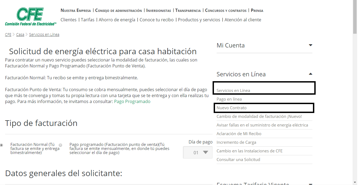The width and height of the screenshot is (358, 185).
Task: Click the Pago Programado green link
Action: (132, 101)
